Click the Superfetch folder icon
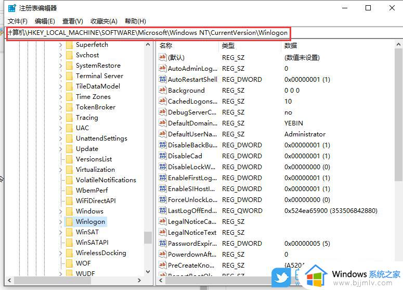Screen dimensions: 403x290 (x=69, y=45)
